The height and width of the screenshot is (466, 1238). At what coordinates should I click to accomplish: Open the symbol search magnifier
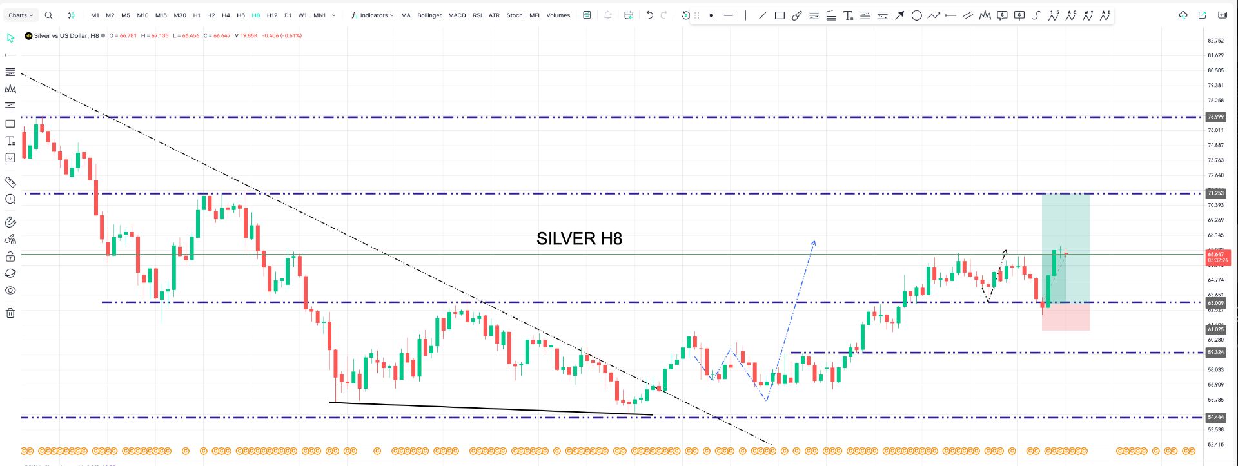tap(48, 15)
